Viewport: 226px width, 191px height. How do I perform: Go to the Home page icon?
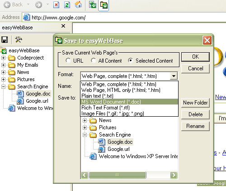(78, 5)
